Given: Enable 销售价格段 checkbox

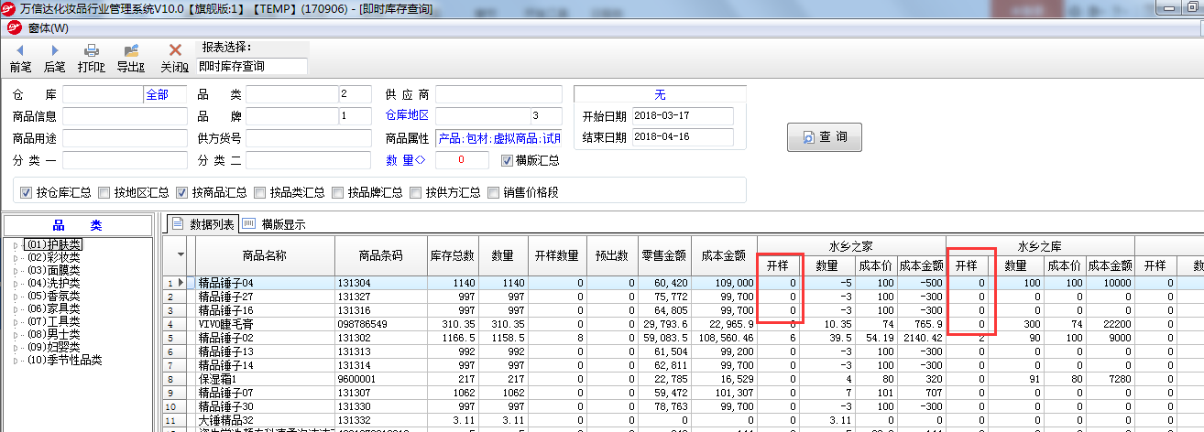Looking at the screenshot, I should (x=494, y=192).
